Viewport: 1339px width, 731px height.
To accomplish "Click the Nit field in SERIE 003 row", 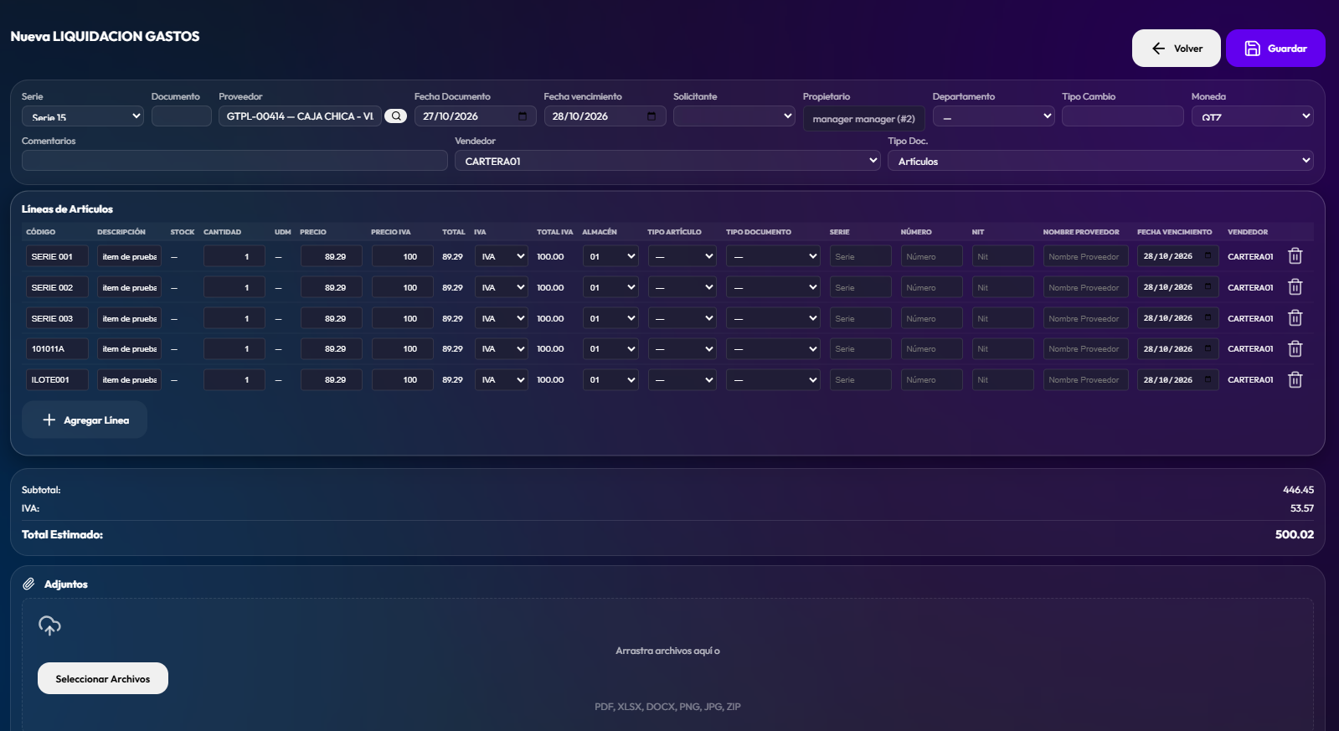I will click(x=1002, y=318).
